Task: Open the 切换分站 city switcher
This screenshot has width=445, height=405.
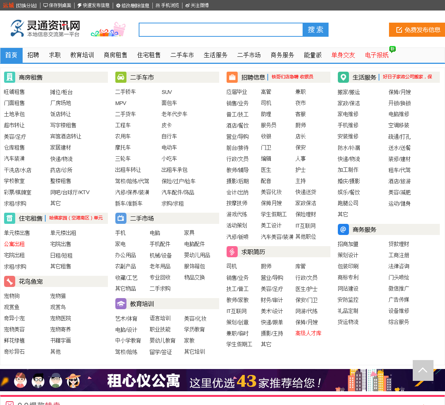Action: click(x=26, y=6)
